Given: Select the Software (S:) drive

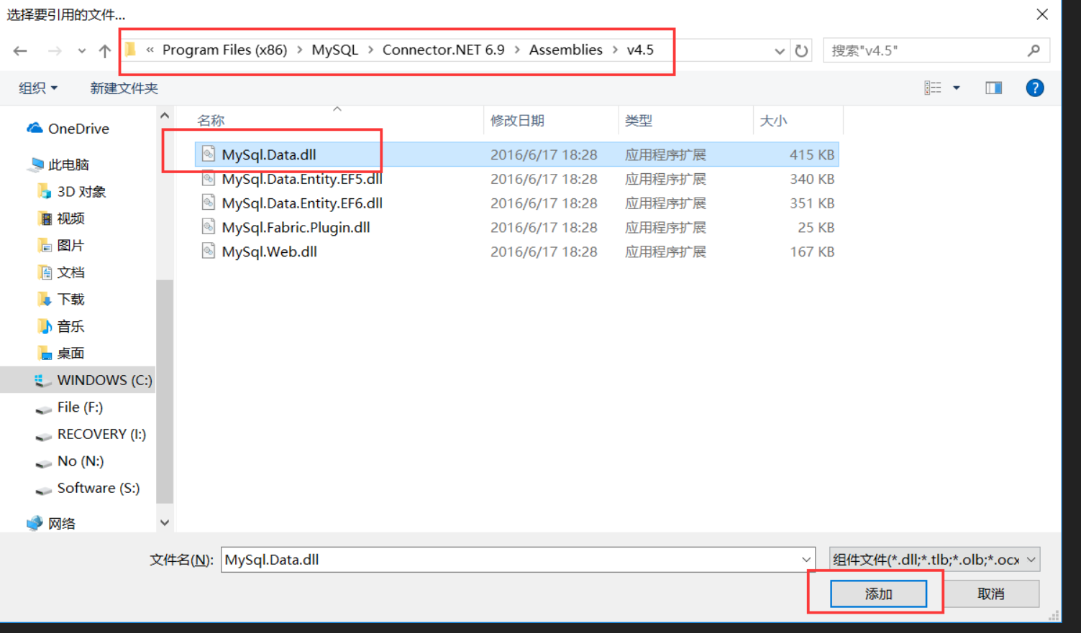Looking at the screenshot, I should pos(99,488).
